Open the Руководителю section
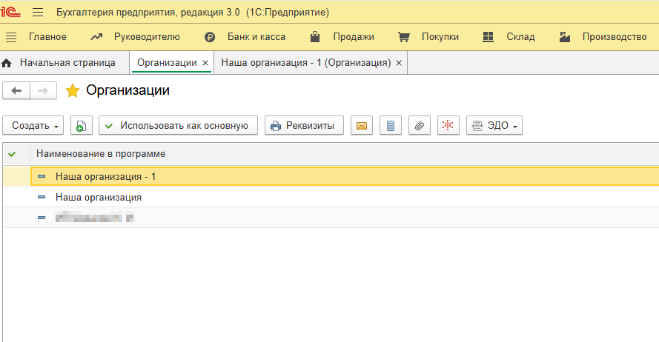Viewport: 659px width, 342px height. pos(147,37)
